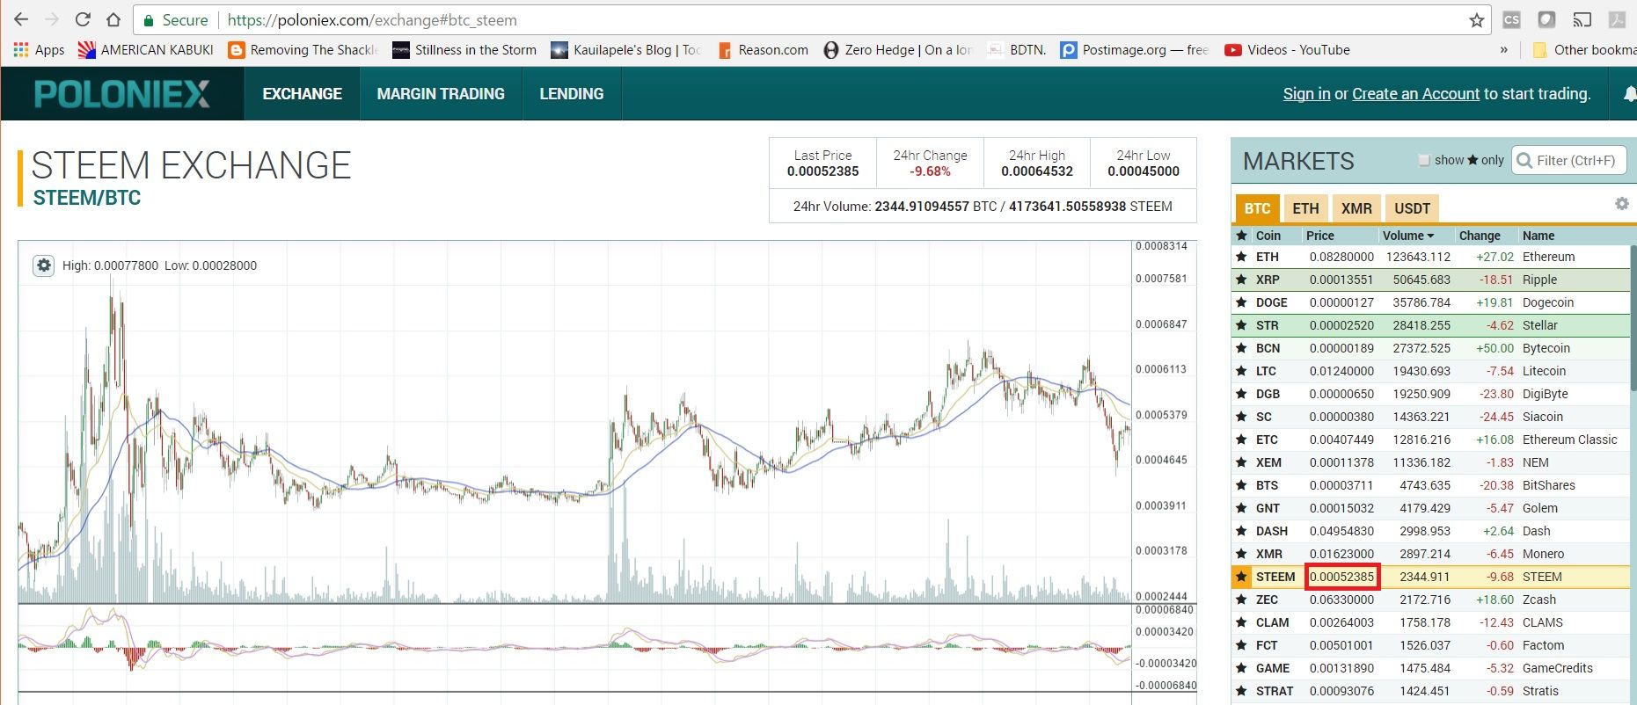Open BDTN. bookmark
The height and width of the screenshot is (705, 1637).
click(x=1017, y=50)
